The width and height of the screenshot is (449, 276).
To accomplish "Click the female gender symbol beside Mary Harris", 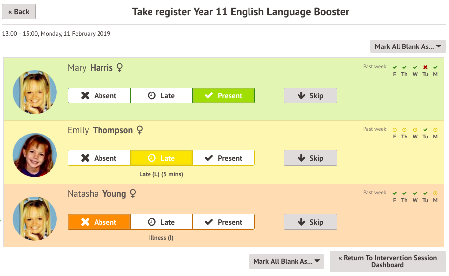I will click(119, 68).
